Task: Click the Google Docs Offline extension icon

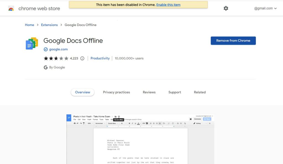Action: (x=32, y=43)
